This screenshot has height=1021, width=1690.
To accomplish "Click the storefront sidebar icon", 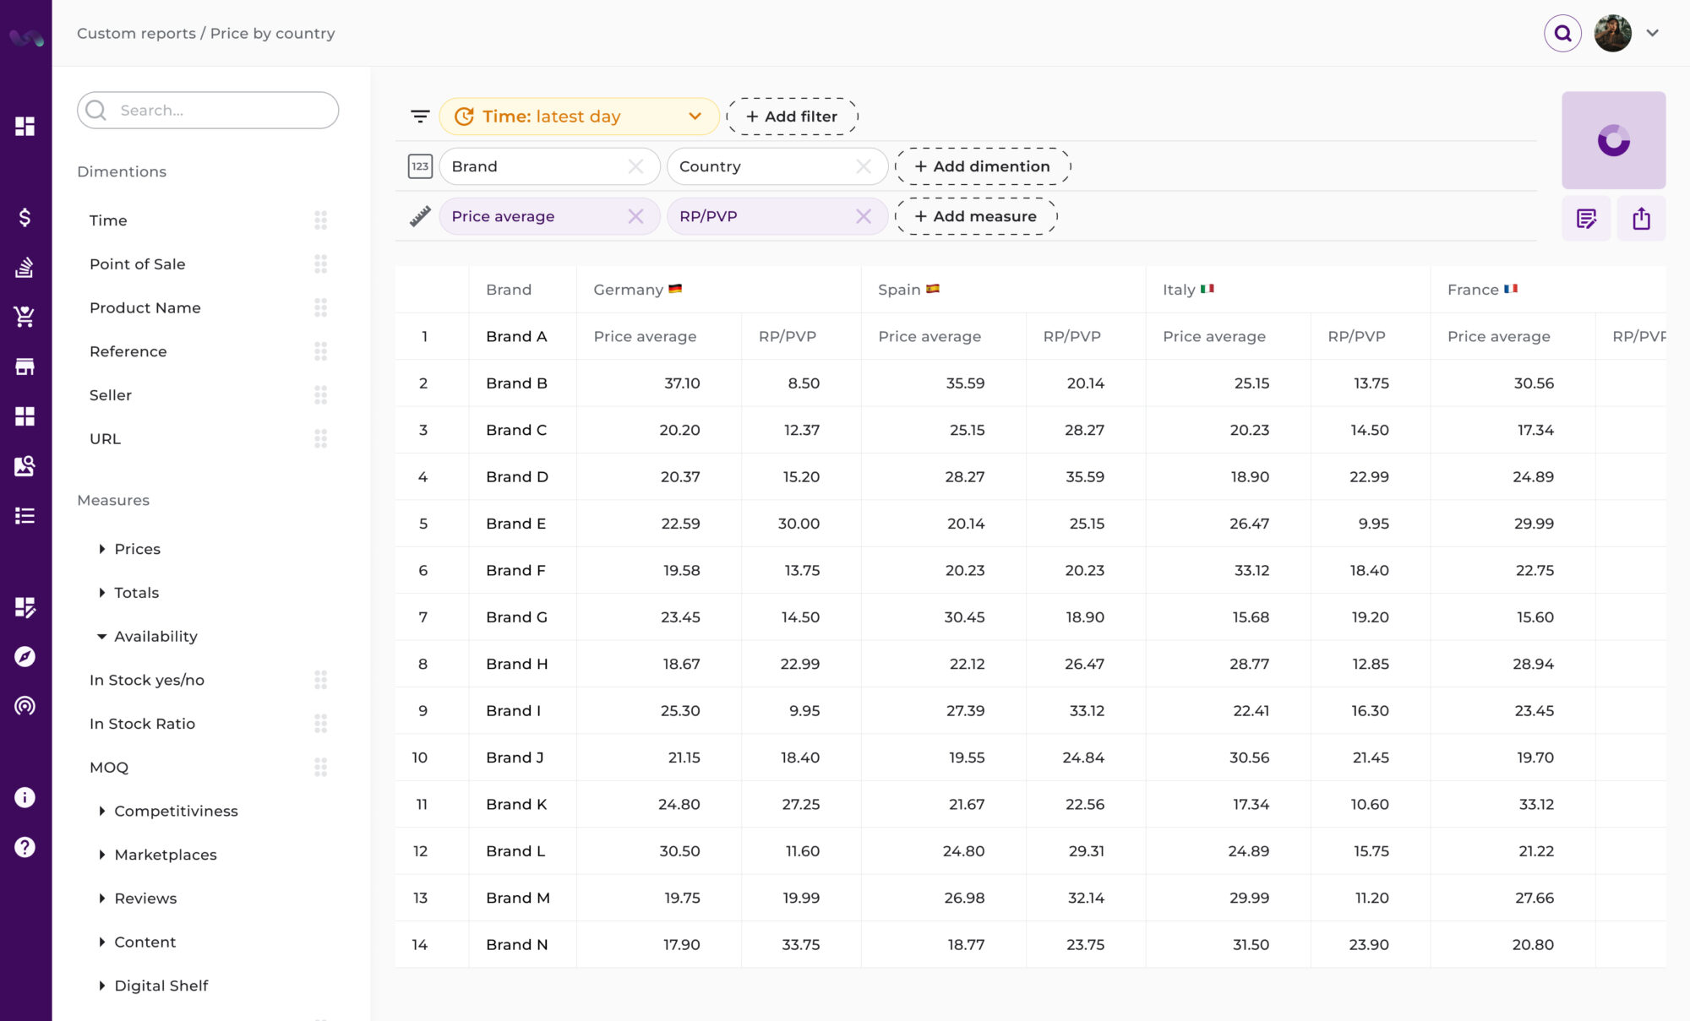I will pos(25,367).
